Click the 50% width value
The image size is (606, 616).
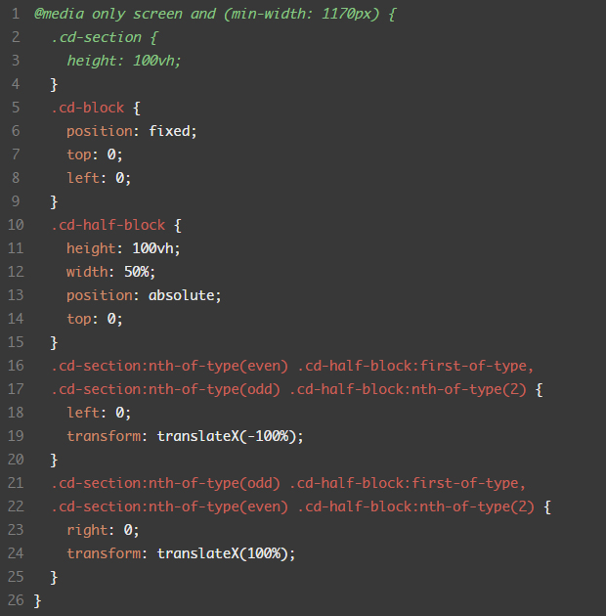point(136,272)
